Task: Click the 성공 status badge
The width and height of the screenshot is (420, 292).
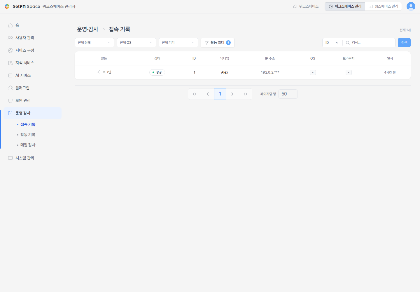Action: point(157,72)
